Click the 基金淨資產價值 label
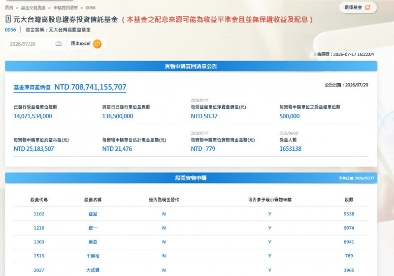Image resolution: width=394 pixels, height=276 pixels. [x=32, y=87]
